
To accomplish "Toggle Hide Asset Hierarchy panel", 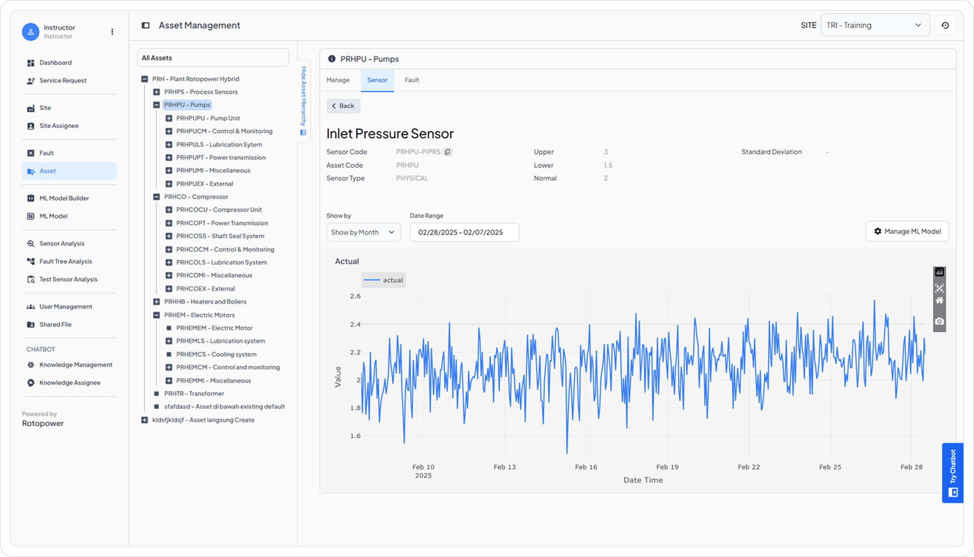I will point(304,100).
